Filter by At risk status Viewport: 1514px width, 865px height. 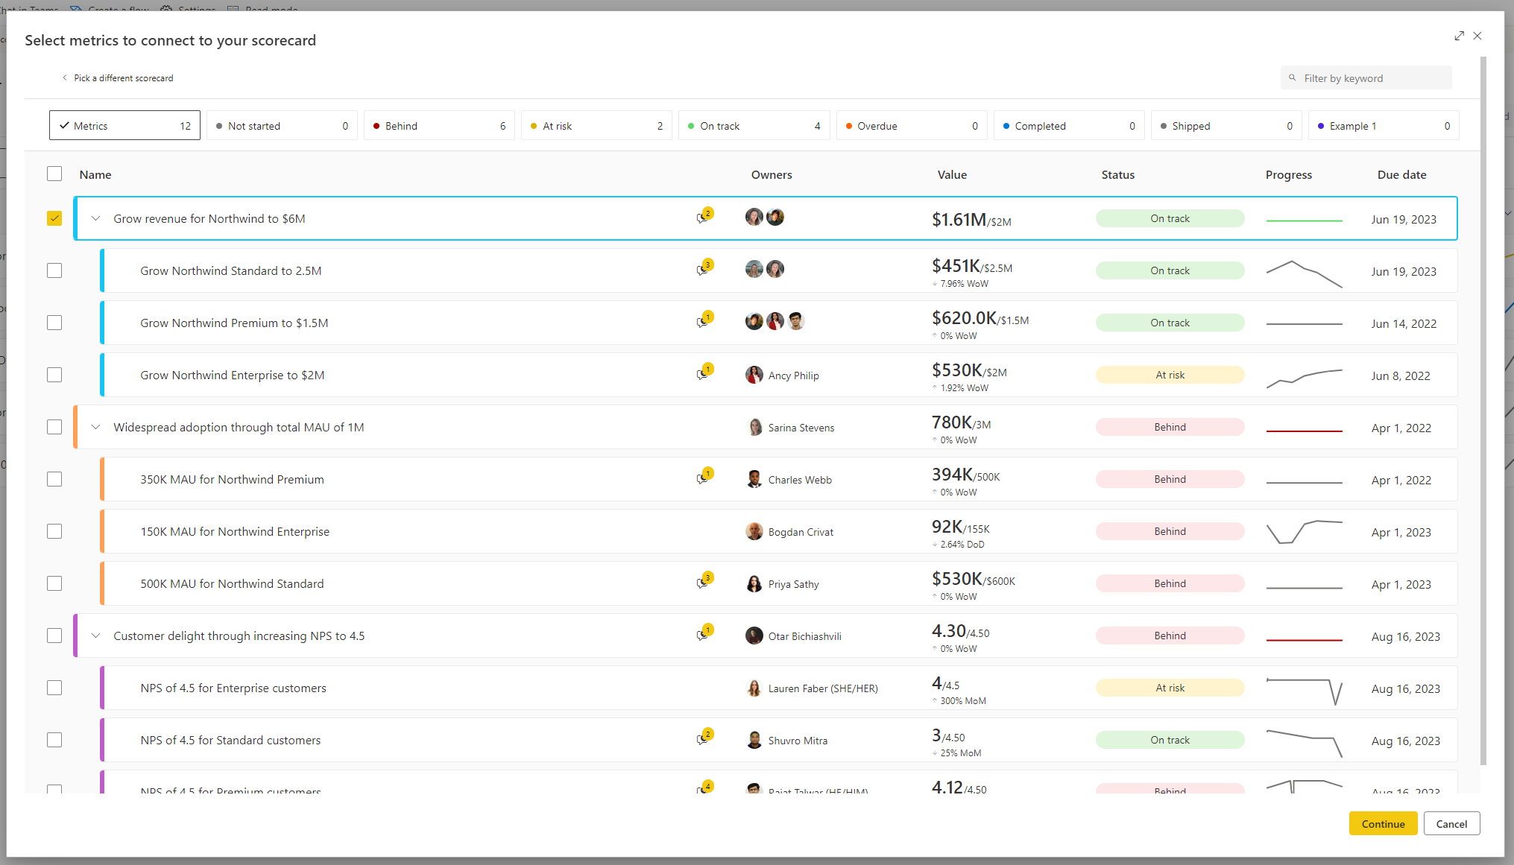click(x=596, y=125)
